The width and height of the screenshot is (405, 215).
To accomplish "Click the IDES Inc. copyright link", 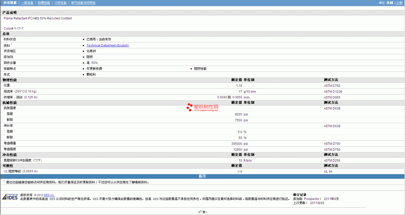I will coord(49,195).
